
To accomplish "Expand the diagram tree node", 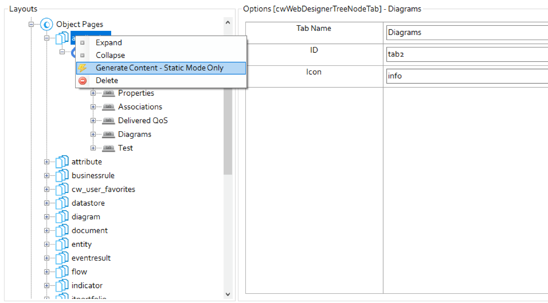I will click(47, 217).
